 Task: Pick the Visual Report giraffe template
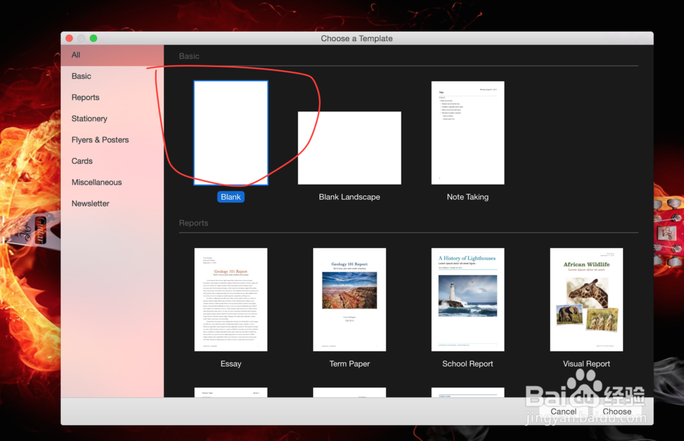[x=586, y=299]
